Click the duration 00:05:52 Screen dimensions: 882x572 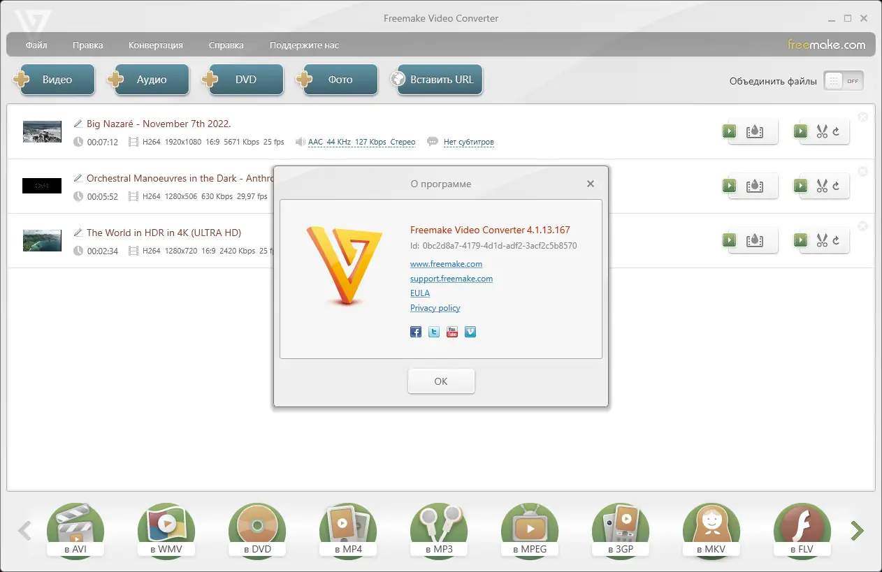click(x=103, y=196)
